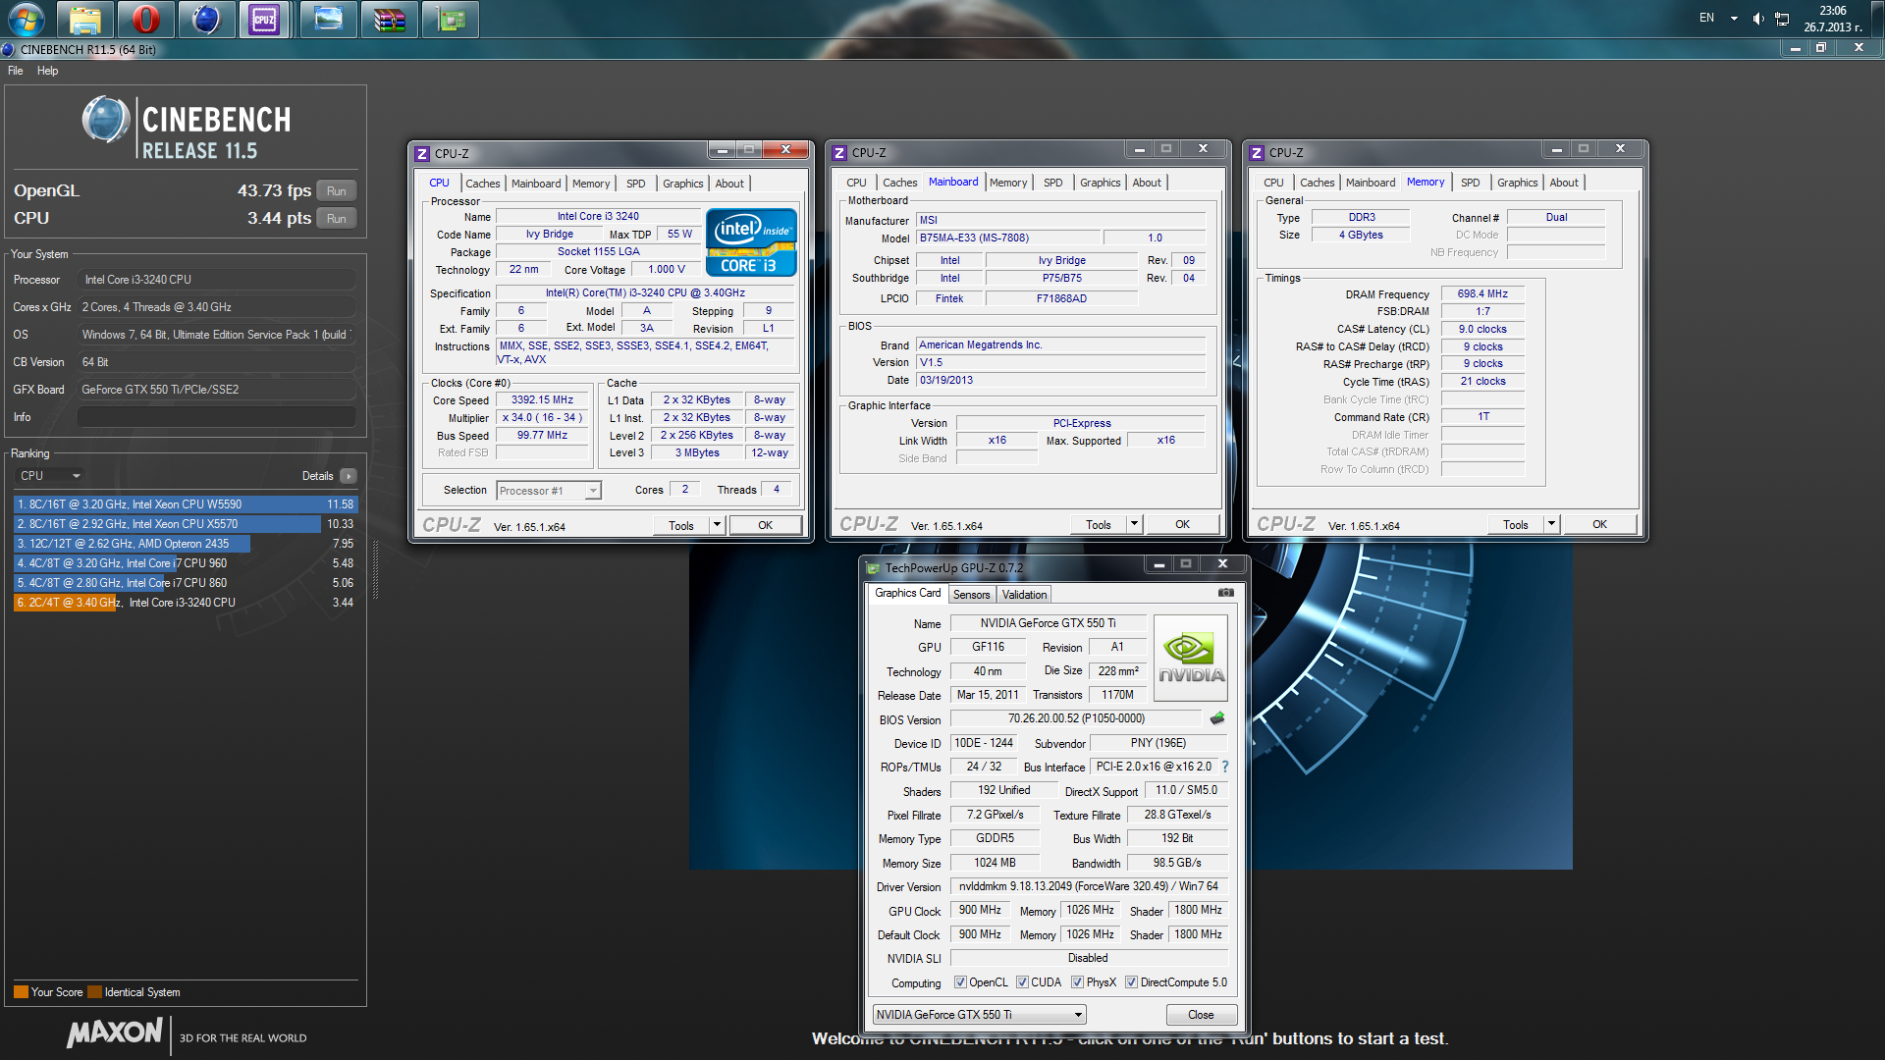Click the NVIDIA logo in GPU-Z
The height and width of the screenshot is (1060, 1885).
point(1191,658)
